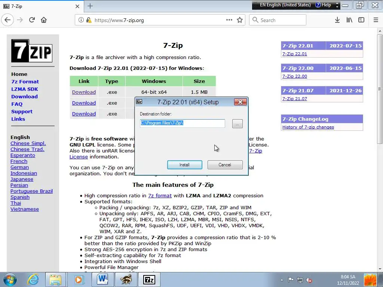This screenshot has width=383, height=287.
Task: Click the Forward arrow in Firefox toolbar
Action: [x=20, y=20]
